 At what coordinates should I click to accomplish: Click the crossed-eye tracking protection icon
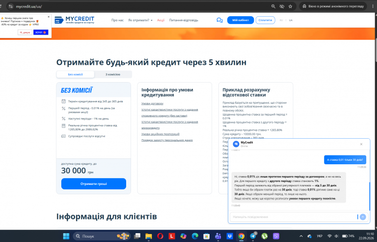coord(282,6)
